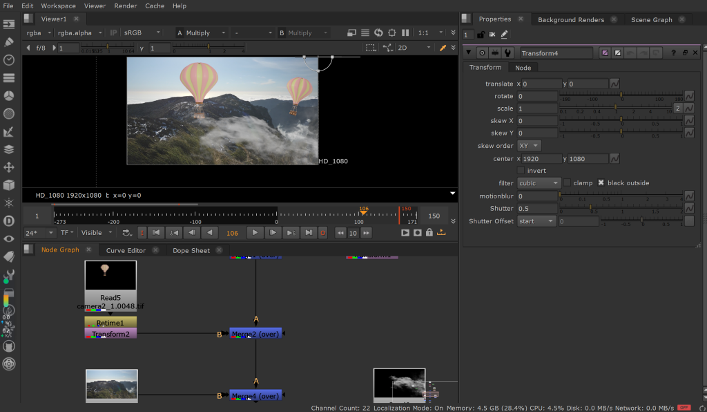This screenshot has width=707, height=412.
Task: Click the translate x input field
Action: [x=541, y=84]
